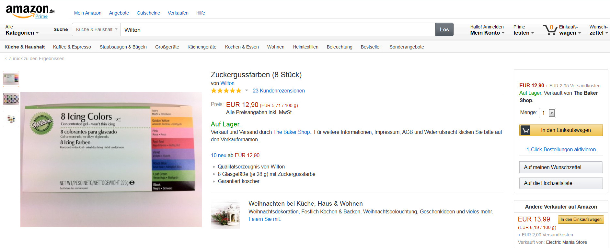The width and height of the screenshot is (610, 248).
Task: Open the Mein Konto dropdown
Action: (x=487, y=30)
